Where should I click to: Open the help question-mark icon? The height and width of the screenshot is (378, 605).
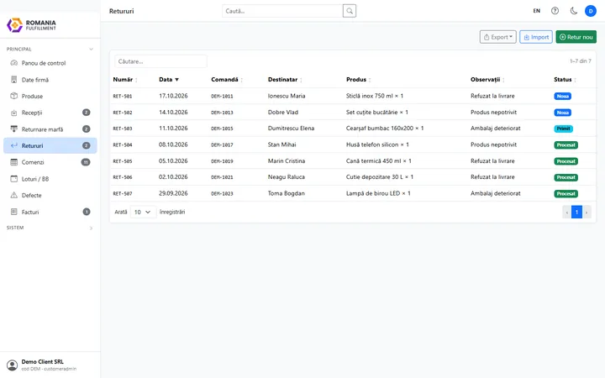555,11
